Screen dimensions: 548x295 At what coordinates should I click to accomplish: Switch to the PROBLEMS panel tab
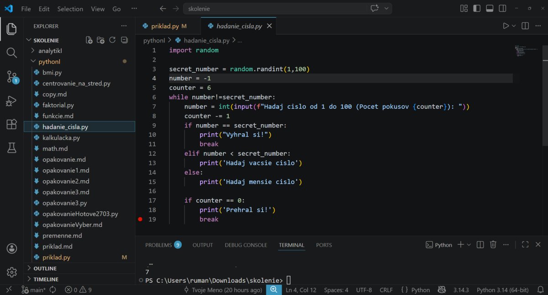[x=158, y=245]
